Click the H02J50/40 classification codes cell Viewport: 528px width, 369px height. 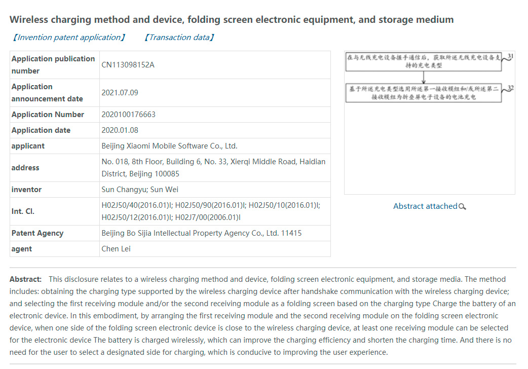pos(210,211)
